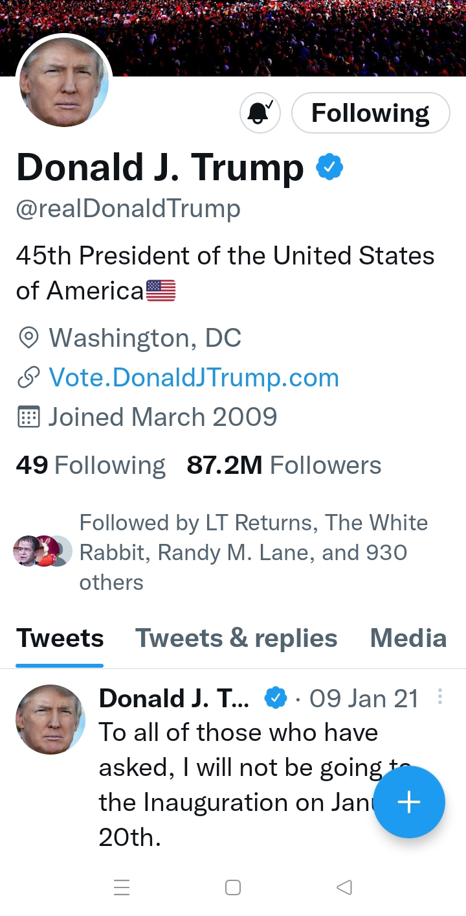
Task: Switch to Tweets & replies tab
Action: [x=236, y=638]
